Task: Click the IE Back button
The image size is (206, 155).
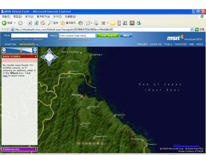Action: [7, 23]
